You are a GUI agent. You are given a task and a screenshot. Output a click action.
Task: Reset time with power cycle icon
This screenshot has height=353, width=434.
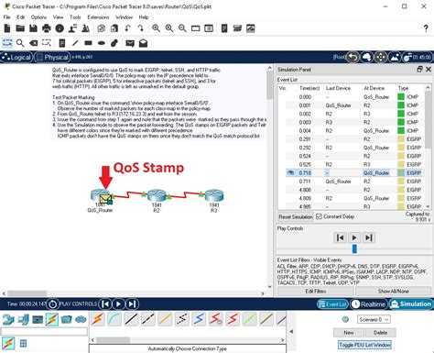tap(52, 304)
